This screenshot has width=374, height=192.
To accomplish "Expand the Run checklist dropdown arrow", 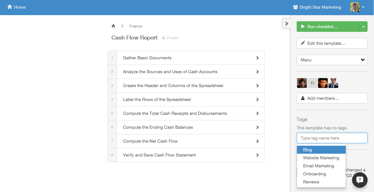I will tap(364, 27).
